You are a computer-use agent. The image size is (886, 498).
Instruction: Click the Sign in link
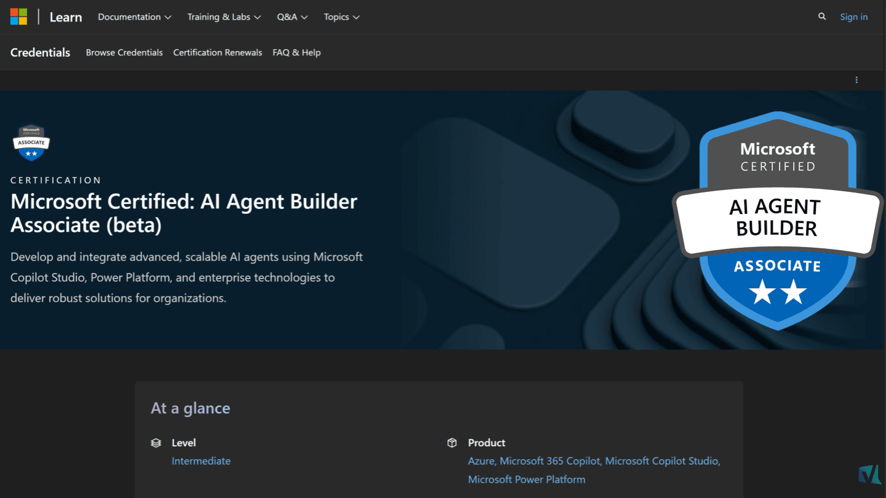click(x=854, y=17)
